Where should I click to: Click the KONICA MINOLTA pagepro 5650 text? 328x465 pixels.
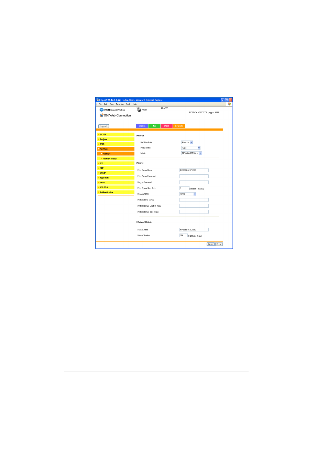click(204, 113)
